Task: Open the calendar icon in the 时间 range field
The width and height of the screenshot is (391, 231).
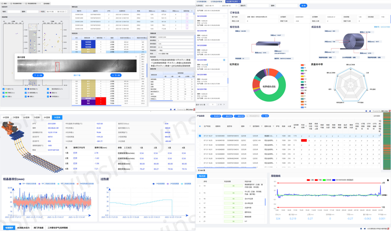Action: 66,12
